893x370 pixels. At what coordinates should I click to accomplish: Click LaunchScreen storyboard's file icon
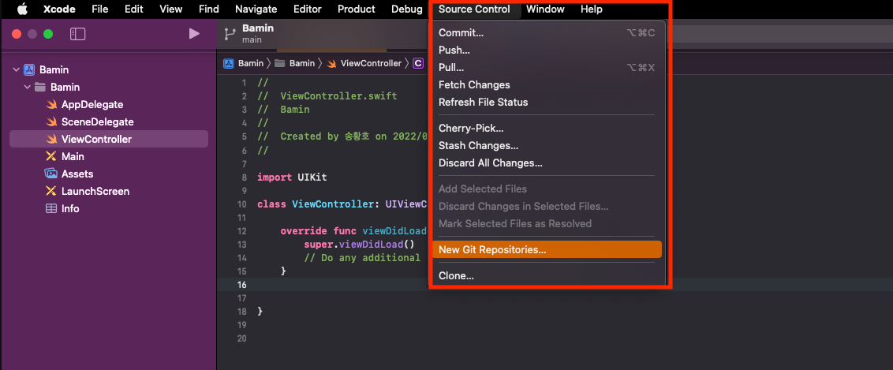[51, 191]
